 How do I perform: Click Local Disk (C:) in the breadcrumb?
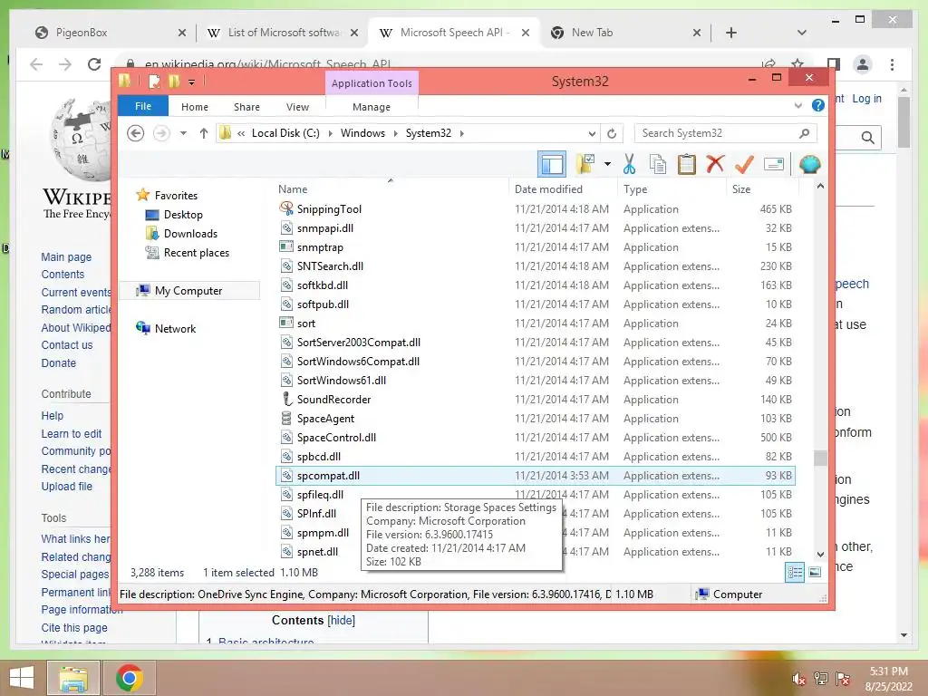point(285,133)
